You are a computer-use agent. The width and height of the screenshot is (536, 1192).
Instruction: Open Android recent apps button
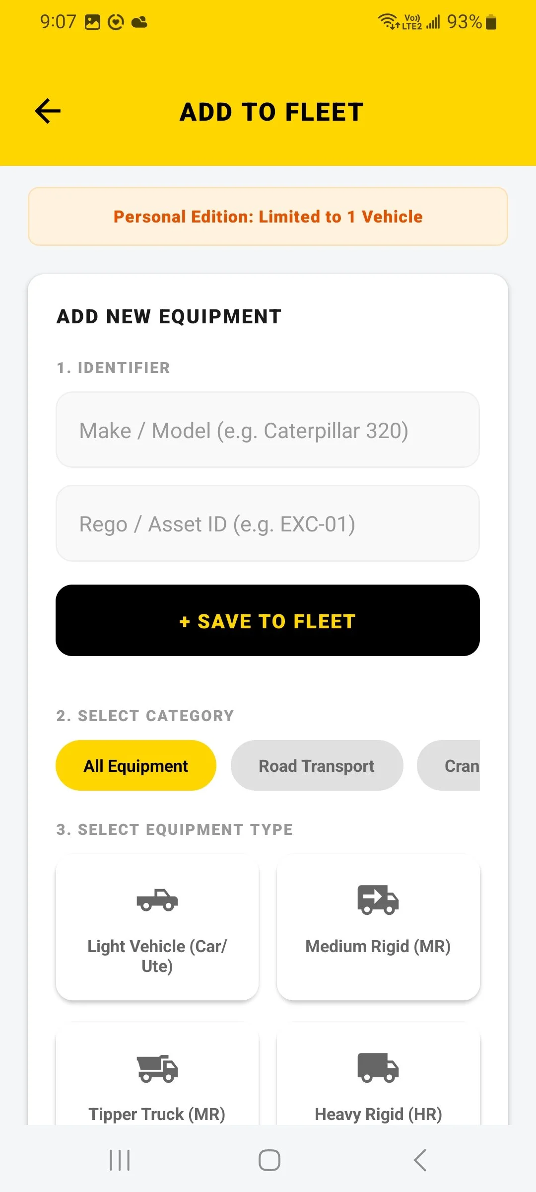[120, 1160]
